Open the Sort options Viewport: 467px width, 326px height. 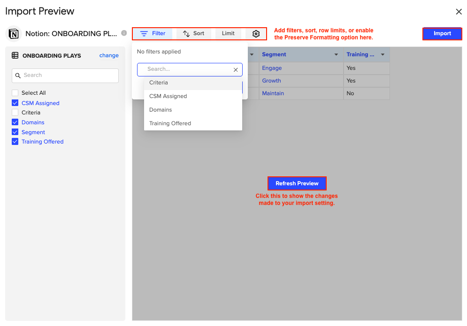[x=193, y=34]
